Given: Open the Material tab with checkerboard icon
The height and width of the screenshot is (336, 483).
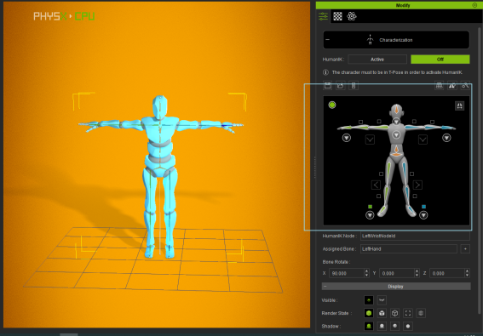Looking at the screenshot, I should coord(337,16).
